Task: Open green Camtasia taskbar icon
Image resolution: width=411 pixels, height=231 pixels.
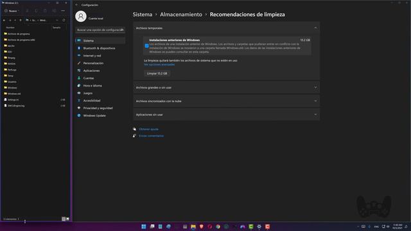Action: pyautogui.click(x=251, y=227)
